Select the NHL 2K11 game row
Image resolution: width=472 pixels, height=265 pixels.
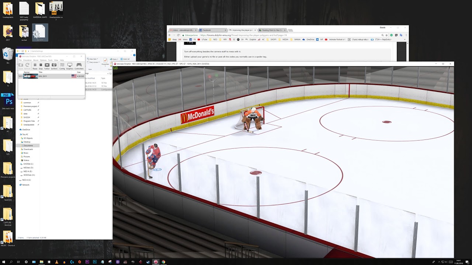51,76
